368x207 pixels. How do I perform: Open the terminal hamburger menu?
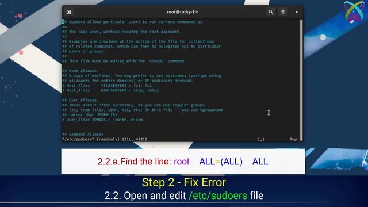point(283,12)
